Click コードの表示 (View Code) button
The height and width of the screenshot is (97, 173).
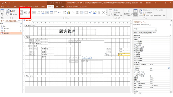pyautogui.click(x=148, y=13)
